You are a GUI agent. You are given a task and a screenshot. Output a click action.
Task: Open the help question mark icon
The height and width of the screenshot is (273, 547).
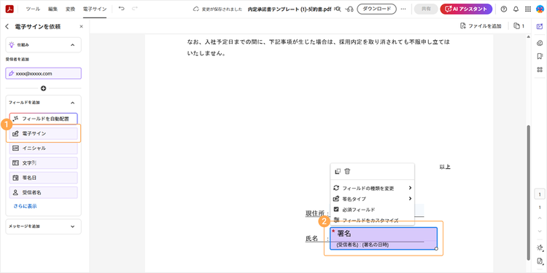(x=504, y=9)
